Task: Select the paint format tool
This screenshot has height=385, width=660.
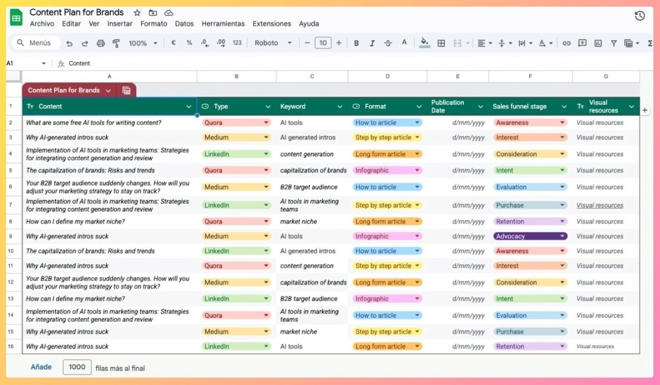Action: point(116,43)
